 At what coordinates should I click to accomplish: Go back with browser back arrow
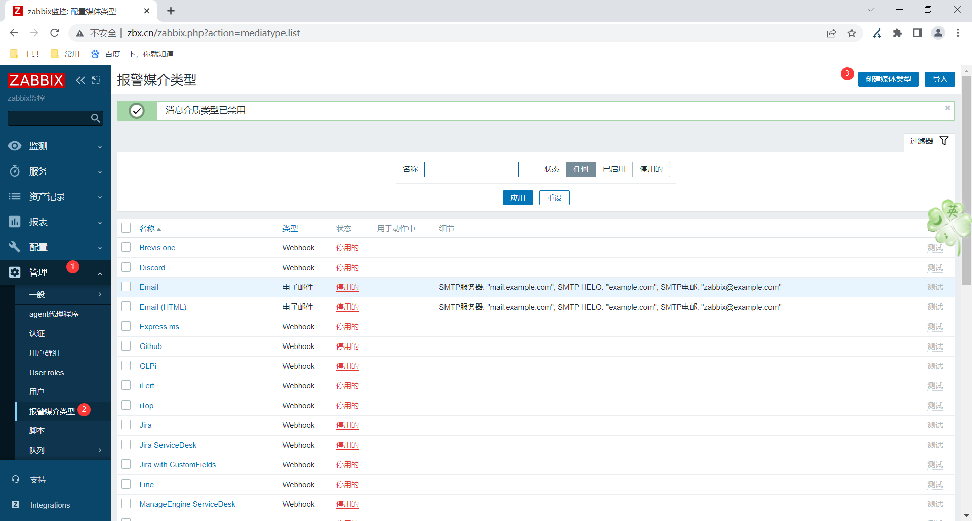(x=14, y=33)
